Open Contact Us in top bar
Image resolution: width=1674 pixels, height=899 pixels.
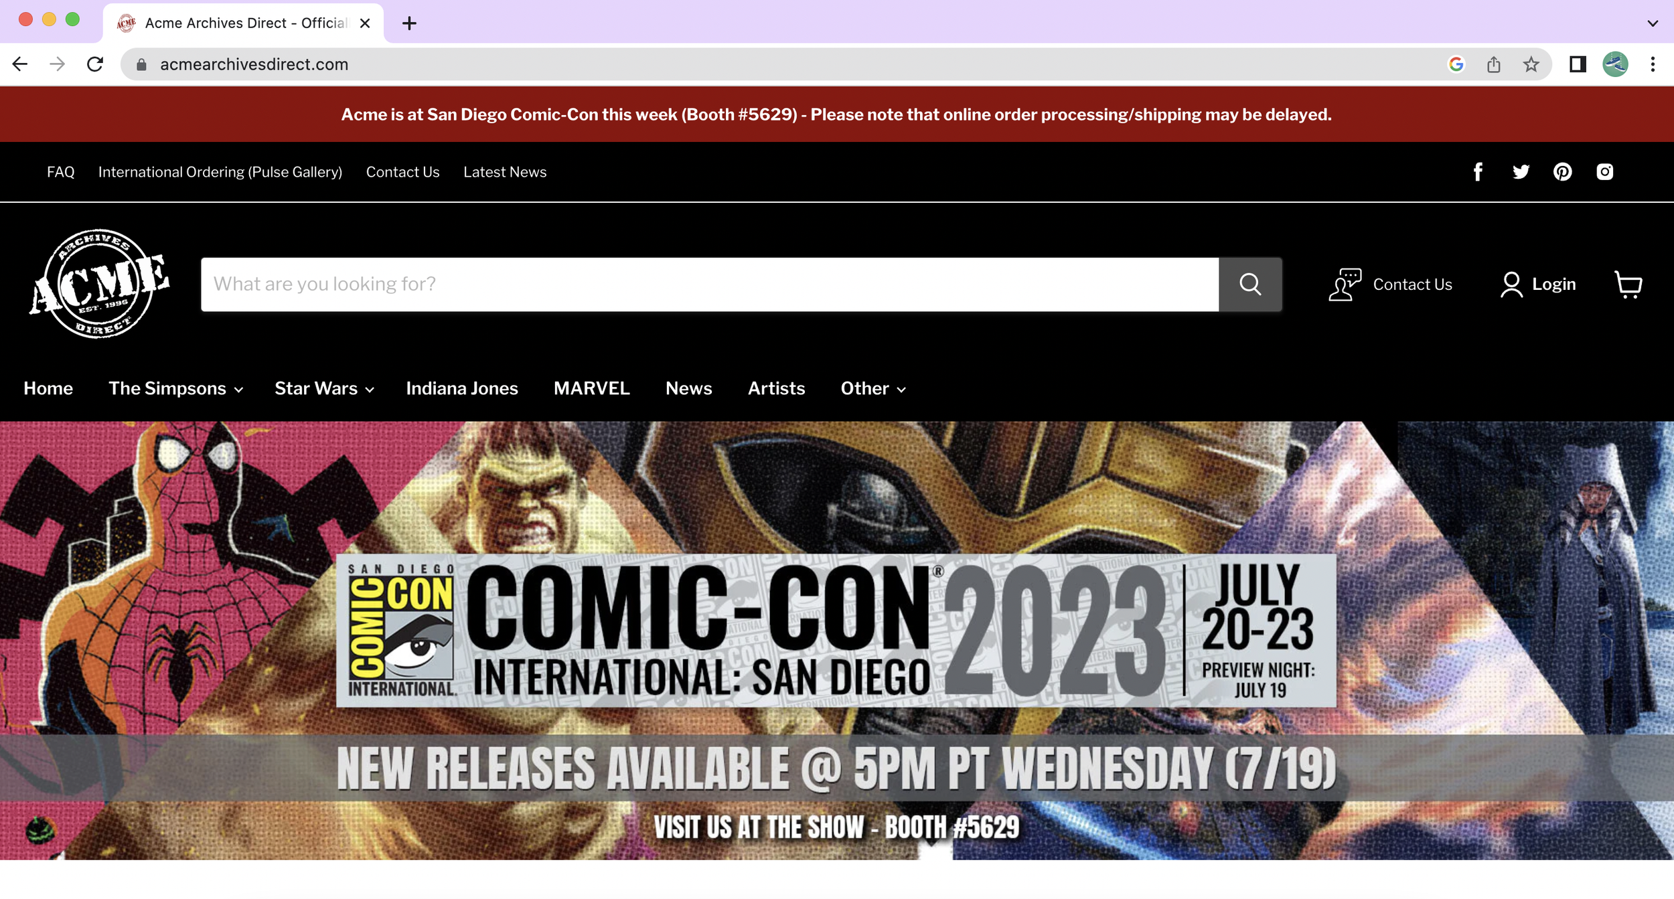402,172
